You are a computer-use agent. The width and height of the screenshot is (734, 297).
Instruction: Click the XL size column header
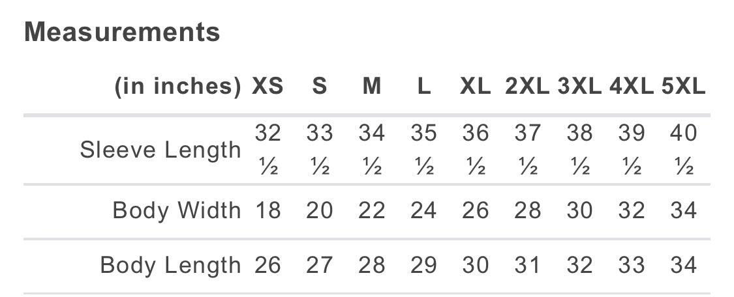(475, 87)
